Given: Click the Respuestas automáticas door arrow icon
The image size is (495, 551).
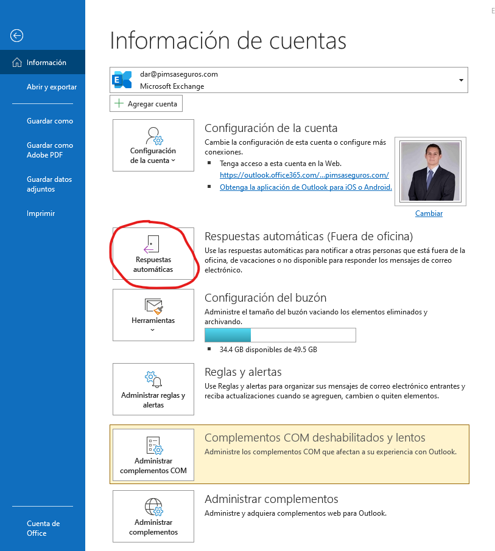Looking at the screenshot, I should tap(152, 244).
